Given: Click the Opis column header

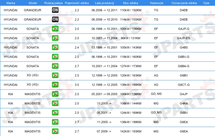Looking at the screenshot, I should pyautogui.click(x=206, y=3).
